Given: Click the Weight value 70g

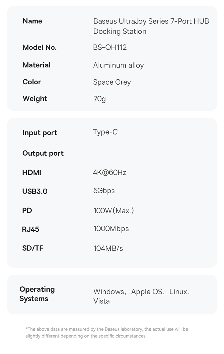Looking at the screenshot, I should click(100, 99).
